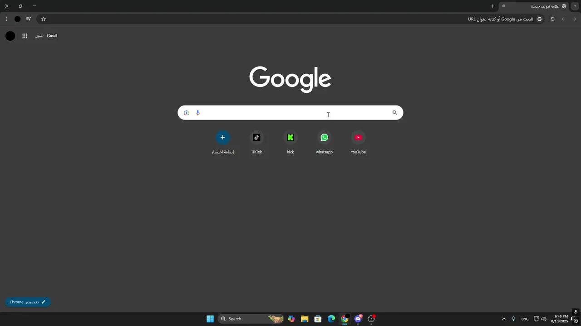Open network and volume quick settings
581x326 pixels.
[x=540, y=319]
